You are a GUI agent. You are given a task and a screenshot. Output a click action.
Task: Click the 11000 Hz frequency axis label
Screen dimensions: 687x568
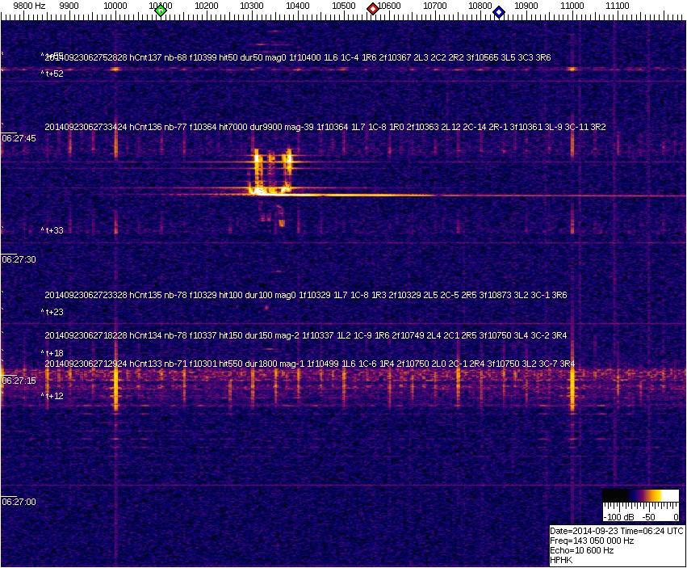[x=572, y=6]
